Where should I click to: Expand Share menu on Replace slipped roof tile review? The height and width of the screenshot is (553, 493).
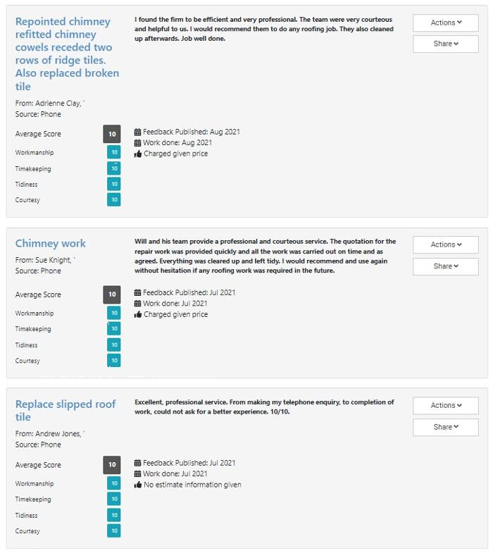[445, 426]
